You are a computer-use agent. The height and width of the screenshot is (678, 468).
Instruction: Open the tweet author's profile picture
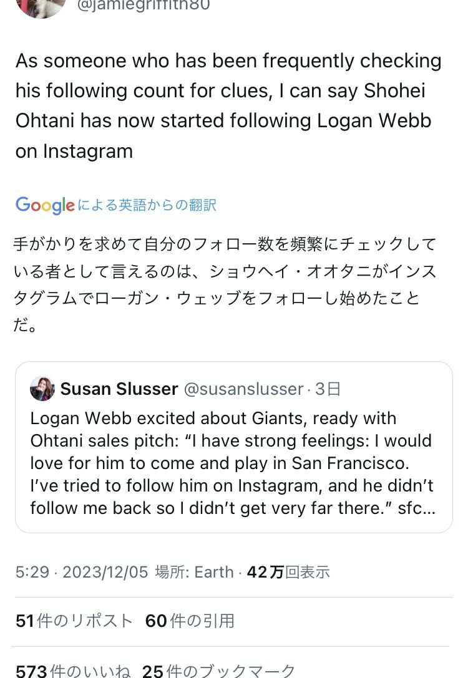(41, 6)
